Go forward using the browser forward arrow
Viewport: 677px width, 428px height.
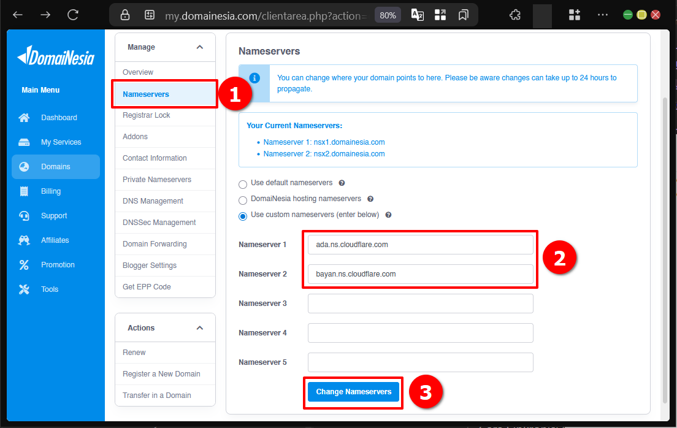45,15
